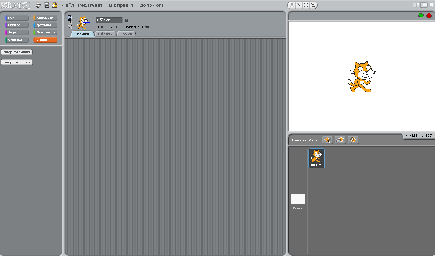This screenshot has width=435, height=256.
Task: Click the share project icon
Action: (x=55, y=5)
